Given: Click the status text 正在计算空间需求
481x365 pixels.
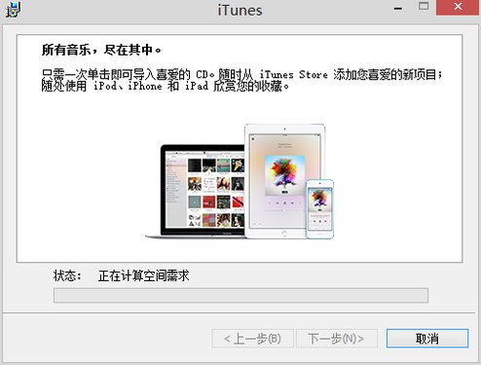Looking at the screenshot, I should [143, 275].
